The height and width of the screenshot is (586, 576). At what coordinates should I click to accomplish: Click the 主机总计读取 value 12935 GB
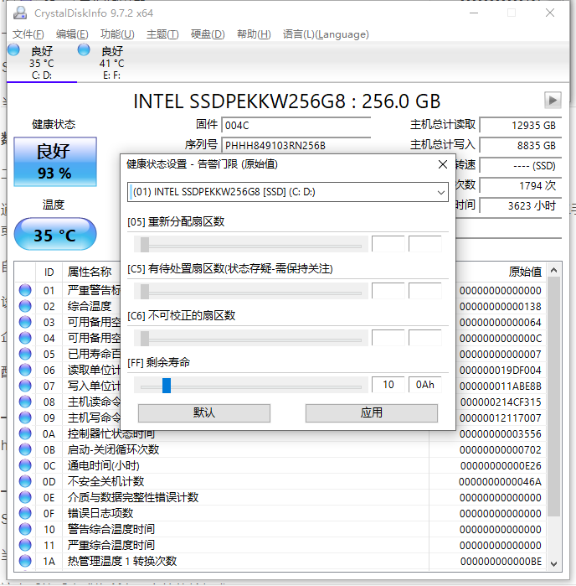pyautogui.click(x=521, y=125)
